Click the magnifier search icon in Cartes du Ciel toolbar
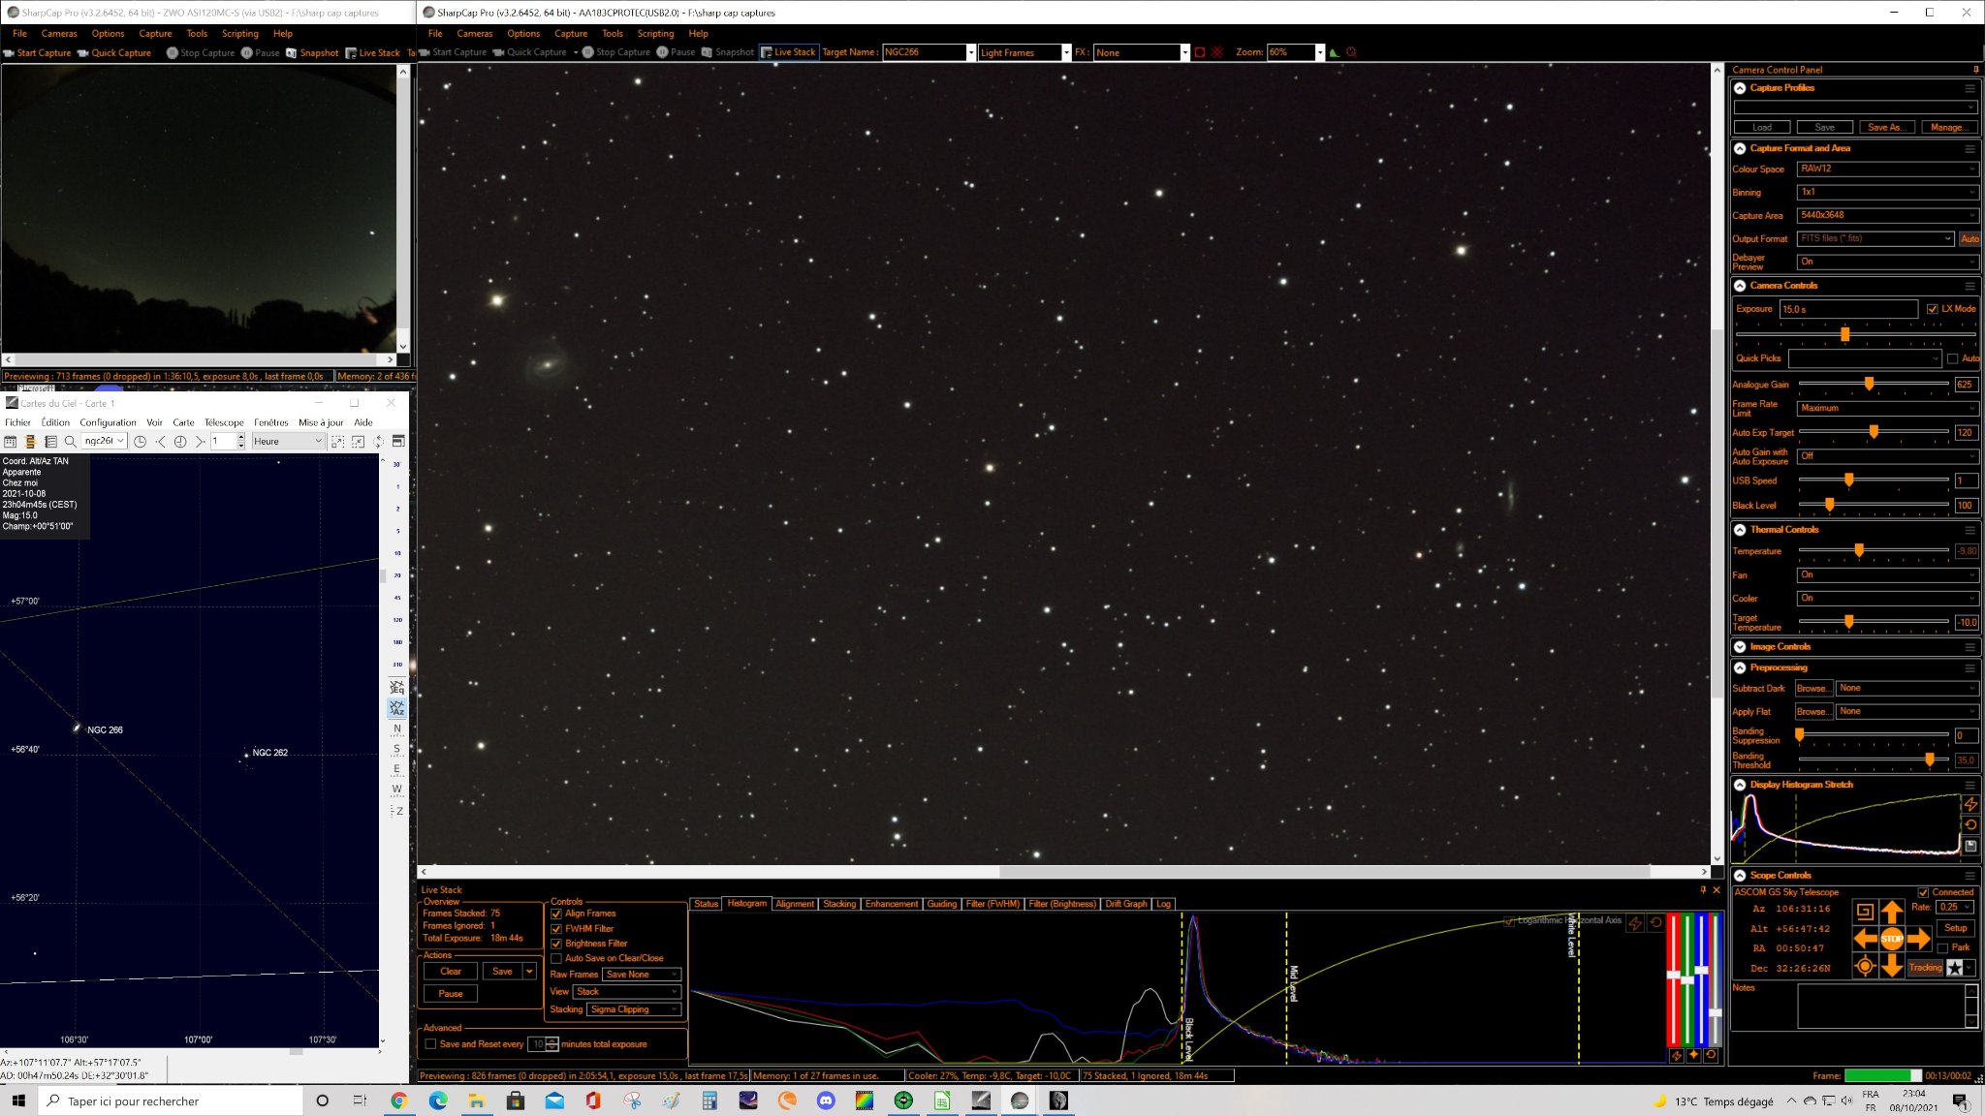 70,441
